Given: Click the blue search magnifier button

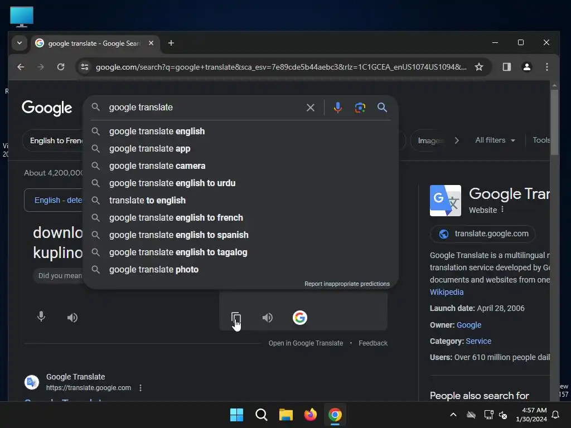Looking at the screenshot, I should [382, 108].
